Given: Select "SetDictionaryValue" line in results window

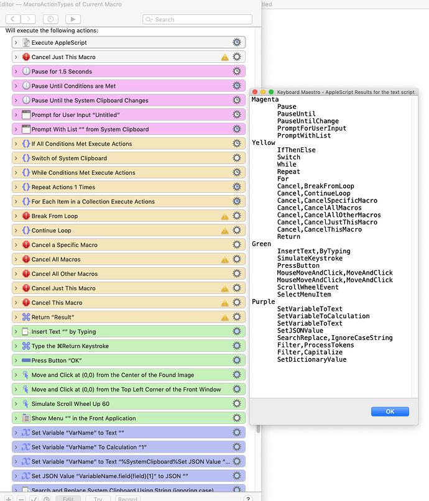Looking at the screenshot, I should click(311, 359).
